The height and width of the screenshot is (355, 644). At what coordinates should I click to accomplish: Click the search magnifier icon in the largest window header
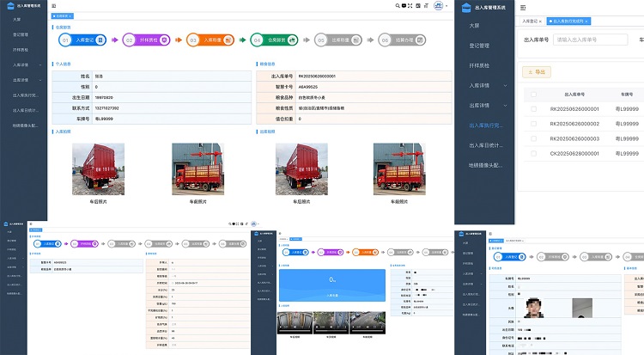click(398, 6)
